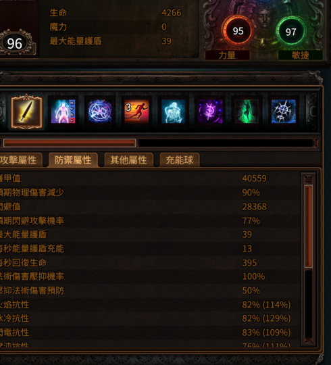331x365 pixels.
Task: Choose the blue magic circle skill icon
Action: pos(100,112)
